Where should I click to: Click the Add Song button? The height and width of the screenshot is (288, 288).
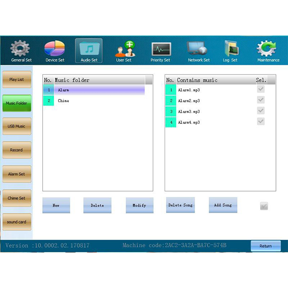point(223,205)
